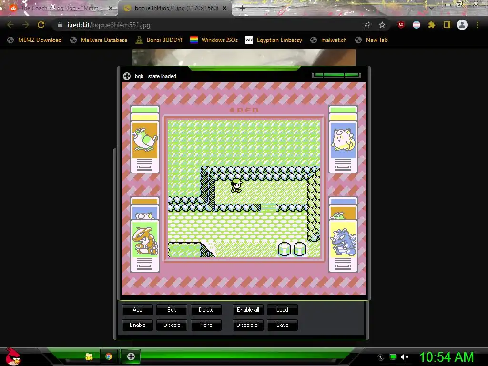The image size is (488, 366).
Task: Click the Disable button
Action: point(172,325)
